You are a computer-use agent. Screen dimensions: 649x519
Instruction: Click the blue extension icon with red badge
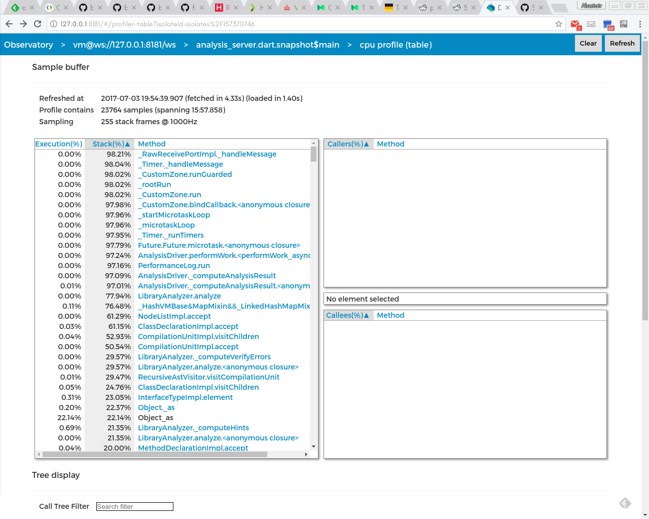[x=608, y=24]
